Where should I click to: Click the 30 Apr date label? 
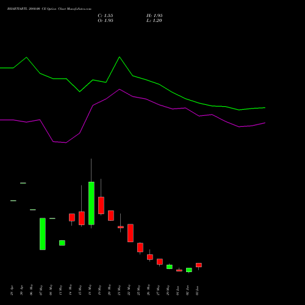point(21,290)
